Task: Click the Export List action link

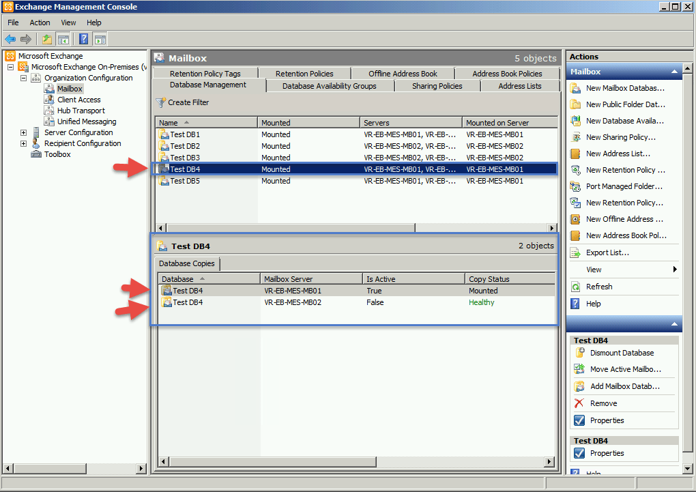Action: click(x=607, y=252)
